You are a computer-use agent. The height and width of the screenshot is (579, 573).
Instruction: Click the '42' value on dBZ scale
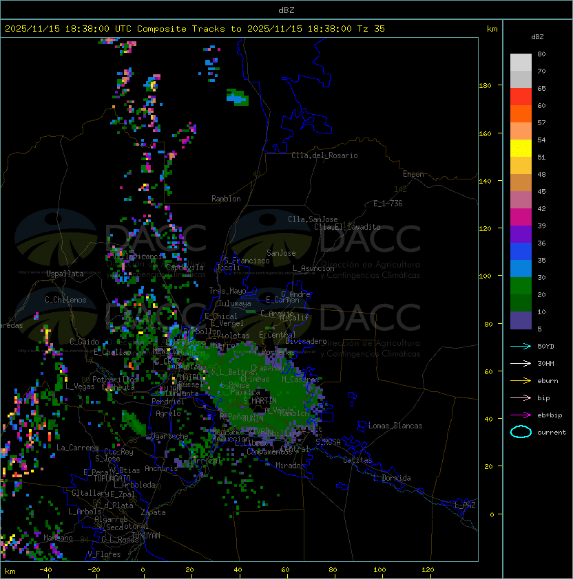(541, 208)
